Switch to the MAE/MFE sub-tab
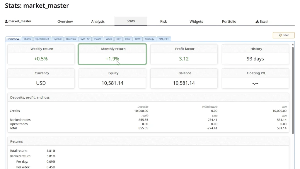The width and height of the screenshot is (300, 169). pyautogui.click(x=164, y=39)
